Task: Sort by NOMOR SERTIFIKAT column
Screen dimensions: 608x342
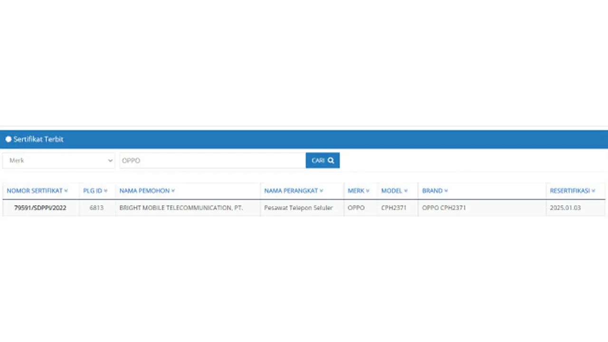Action: coord(37,191)
